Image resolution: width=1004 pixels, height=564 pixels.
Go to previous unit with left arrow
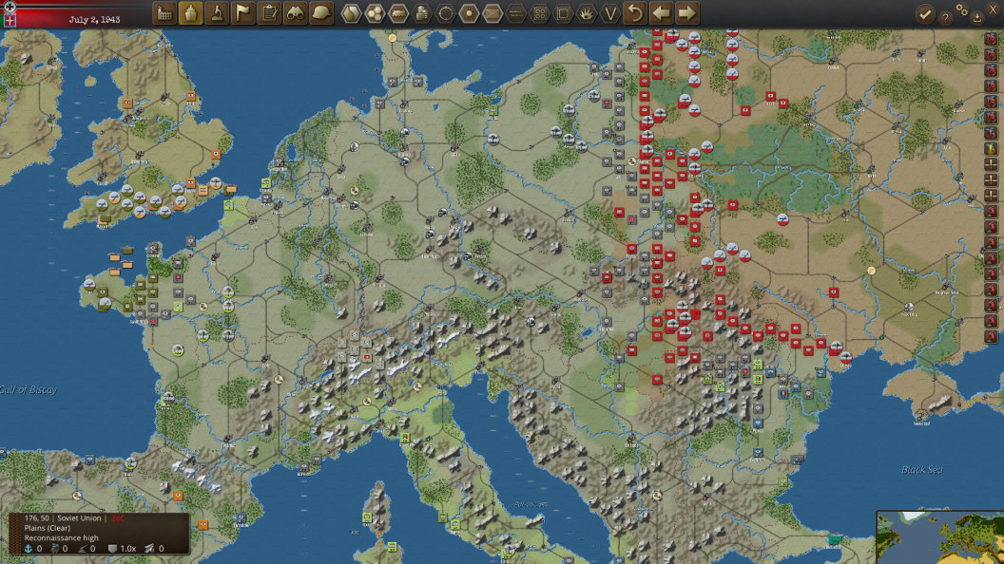(661, 12)
